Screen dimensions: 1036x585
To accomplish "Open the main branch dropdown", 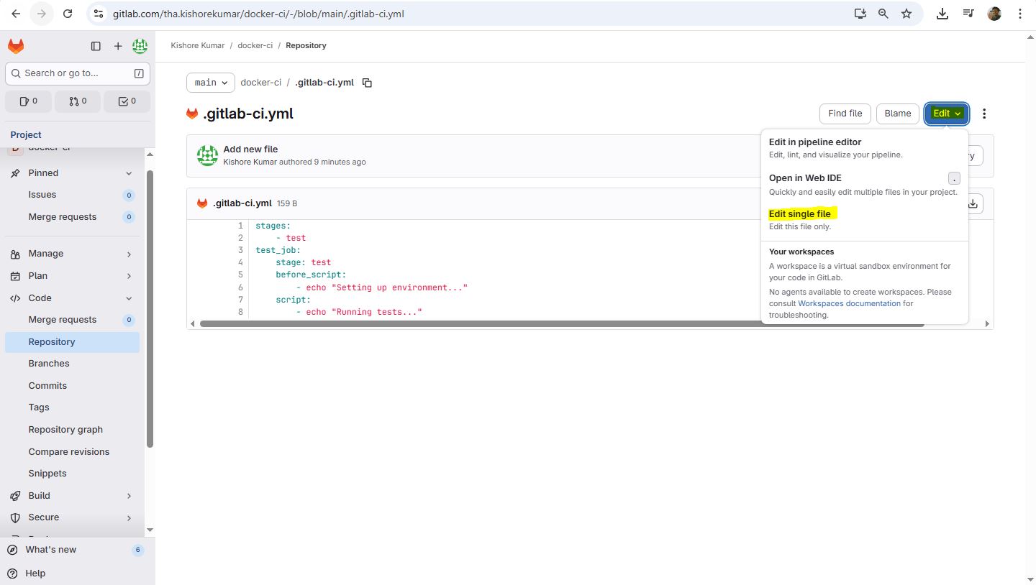I will pyautogui.click(x=211, y=83).
